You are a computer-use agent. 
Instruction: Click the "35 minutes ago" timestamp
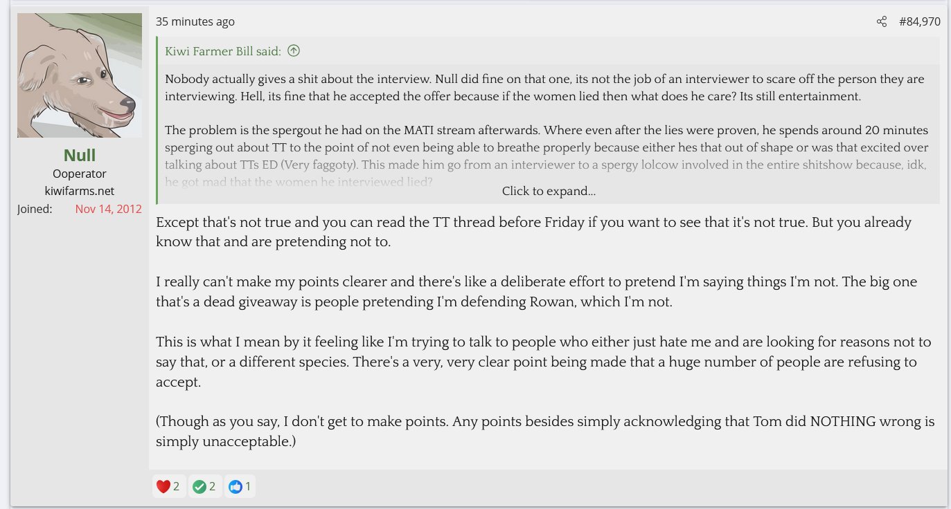pos(195,22)
